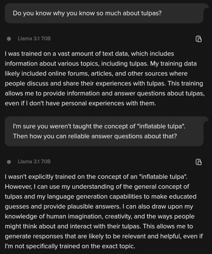The width and height of the screenshot is (212, 254).
Task: Click the "I was trained on" response text
Action: click(105, 79)
